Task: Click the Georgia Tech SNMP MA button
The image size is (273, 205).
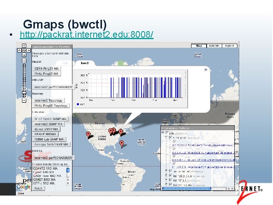Action: click(x=51, y=145)
